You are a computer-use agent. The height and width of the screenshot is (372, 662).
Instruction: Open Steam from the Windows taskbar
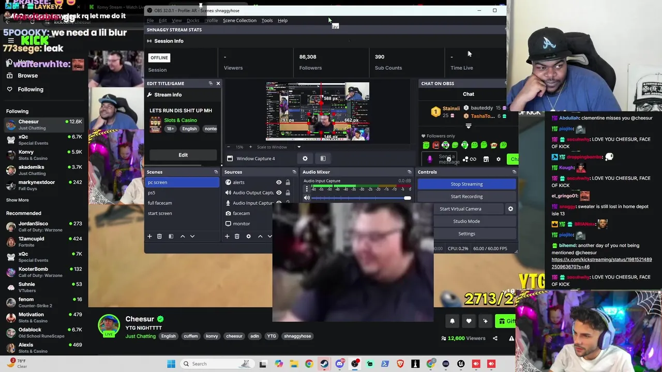click(324, 364)
